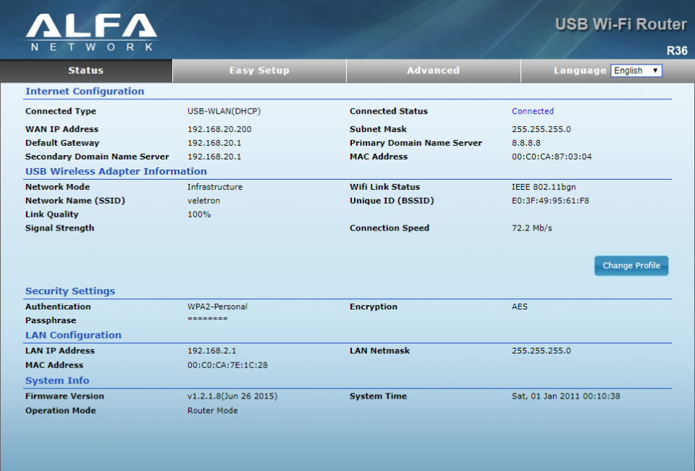Click the Internet Configuration section heading
The image size is (695, 471).
85,91
